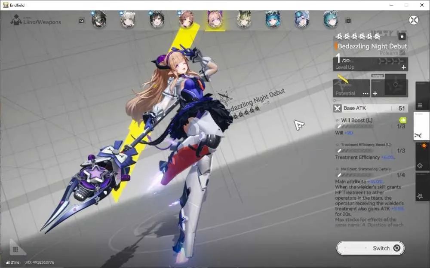
Task: Select the pink-haired cat-eared operator portrait
Action: 215,19
